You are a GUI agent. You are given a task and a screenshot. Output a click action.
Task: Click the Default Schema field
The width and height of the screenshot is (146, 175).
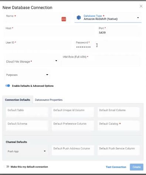tap(27, 126)
